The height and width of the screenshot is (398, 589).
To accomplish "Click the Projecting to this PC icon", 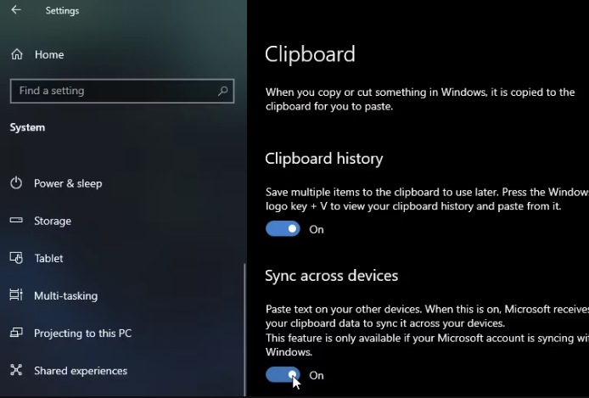I will tap(16, 333).
